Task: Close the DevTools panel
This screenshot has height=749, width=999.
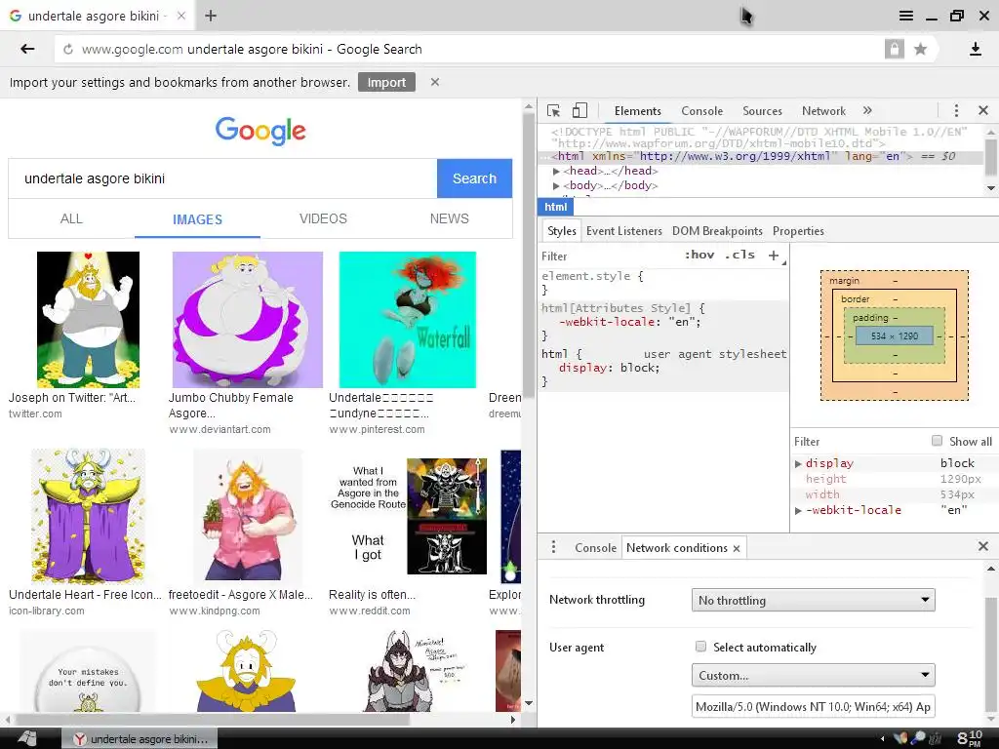Action: (x=983, y=111)
